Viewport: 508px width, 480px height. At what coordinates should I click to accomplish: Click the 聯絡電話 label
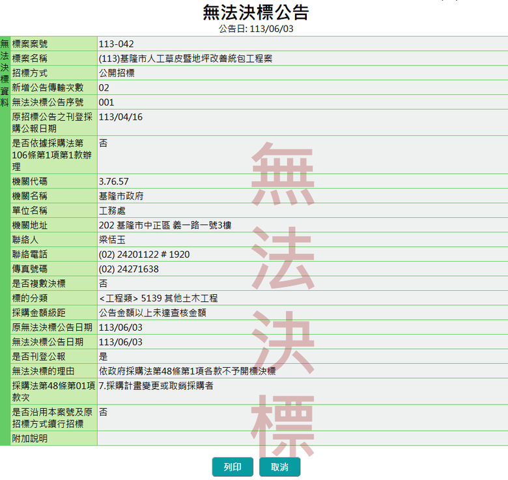point(30,254)
